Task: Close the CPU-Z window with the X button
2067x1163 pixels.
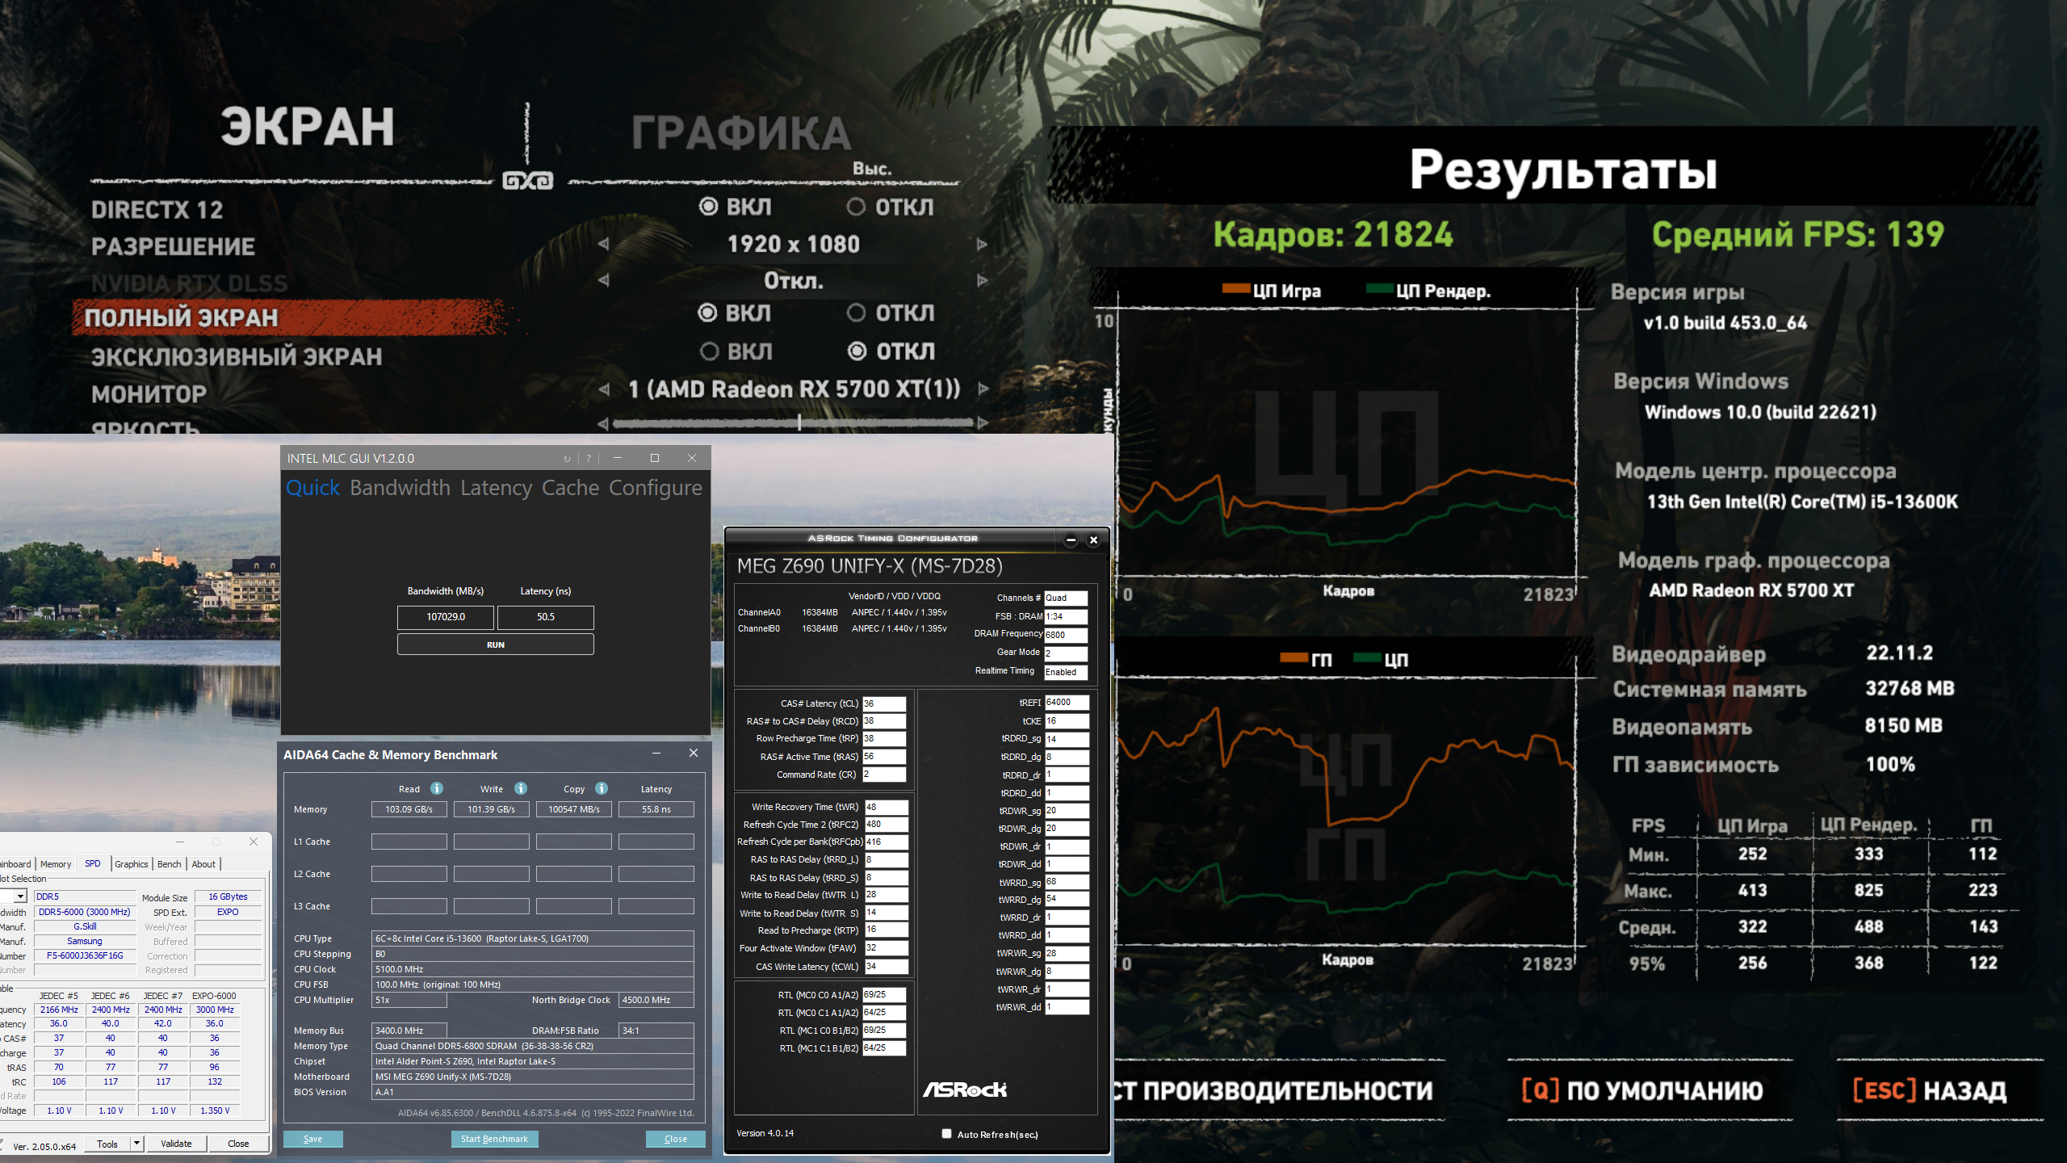Action: click(x=254, y=842)
